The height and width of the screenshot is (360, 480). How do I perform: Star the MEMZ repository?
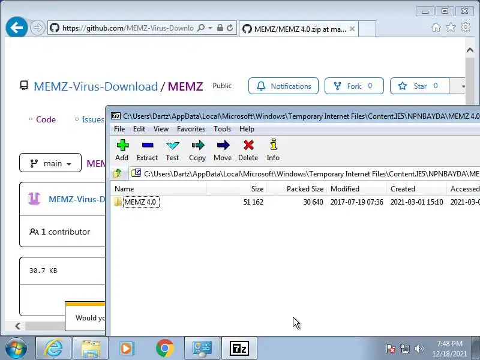point(419,86)
